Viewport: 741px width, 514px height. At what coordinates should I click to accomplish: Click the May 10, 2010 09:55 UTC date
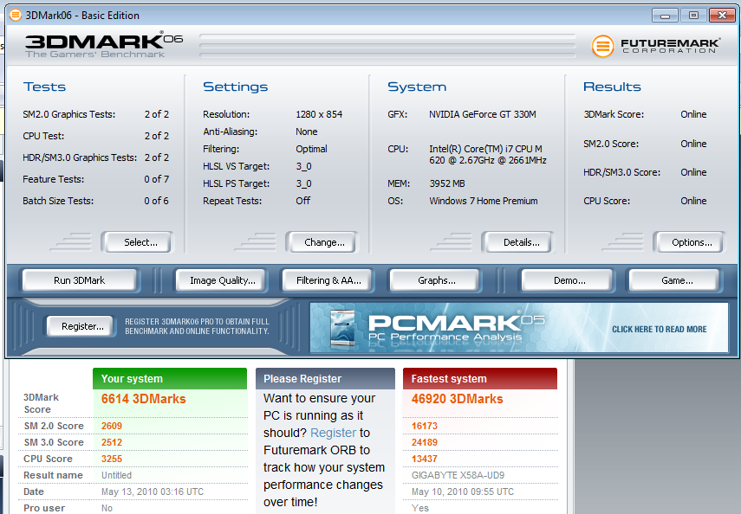[462, 492]
